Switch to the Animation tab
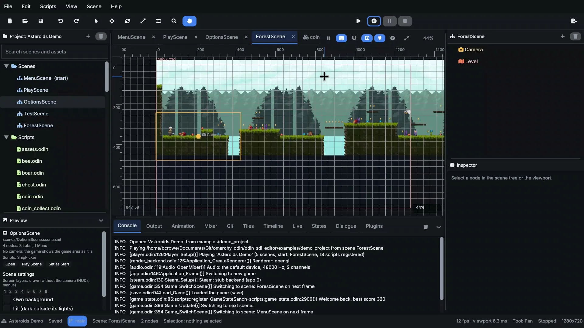584x328 pixels. [x=183, y=226]
